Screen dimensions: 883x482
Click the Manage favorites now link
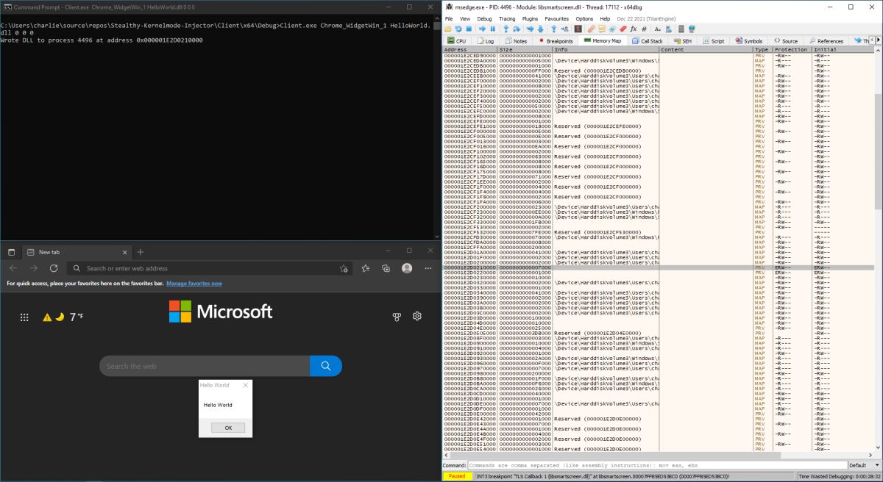click(x=194, y=283)
